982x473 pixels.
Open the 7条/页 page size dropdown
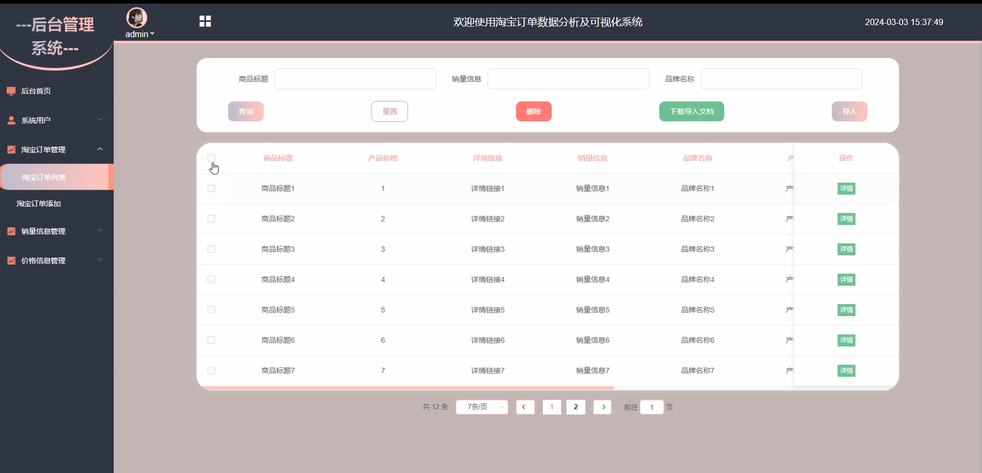click(482, 407)
